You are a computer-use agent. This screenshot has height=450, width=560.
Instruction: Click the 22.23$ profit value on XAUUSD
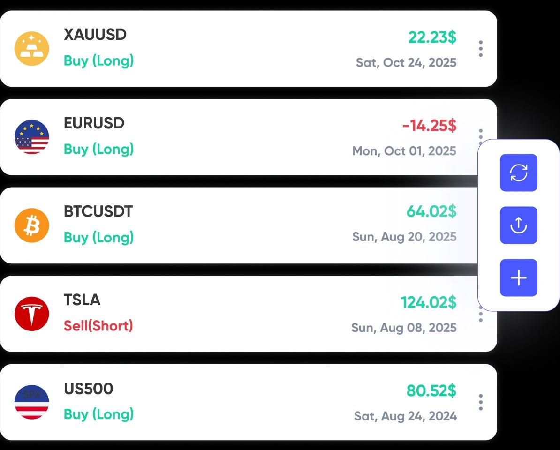(x=432, y=37)
